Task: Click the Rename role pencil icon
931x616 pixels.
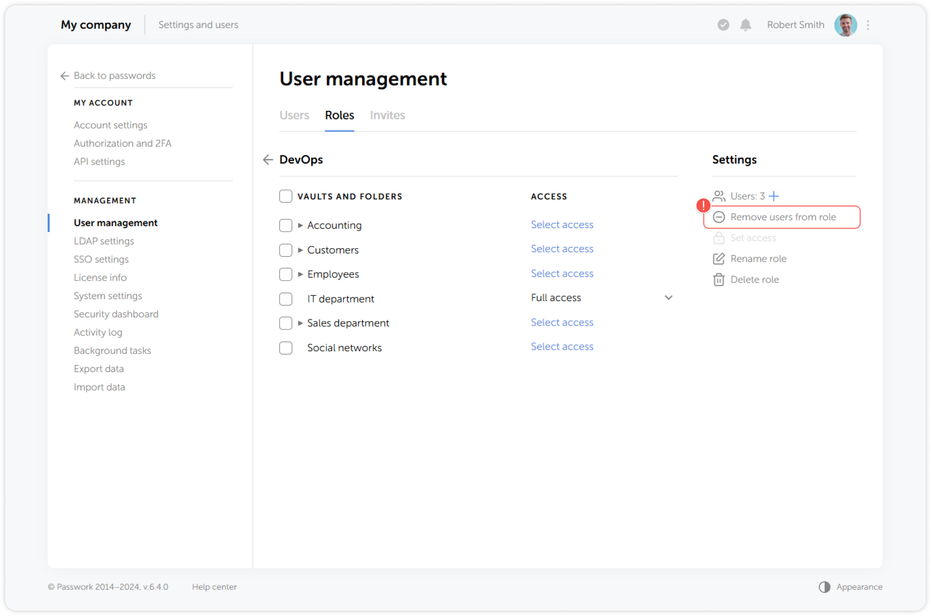Action: click(719, 259)
